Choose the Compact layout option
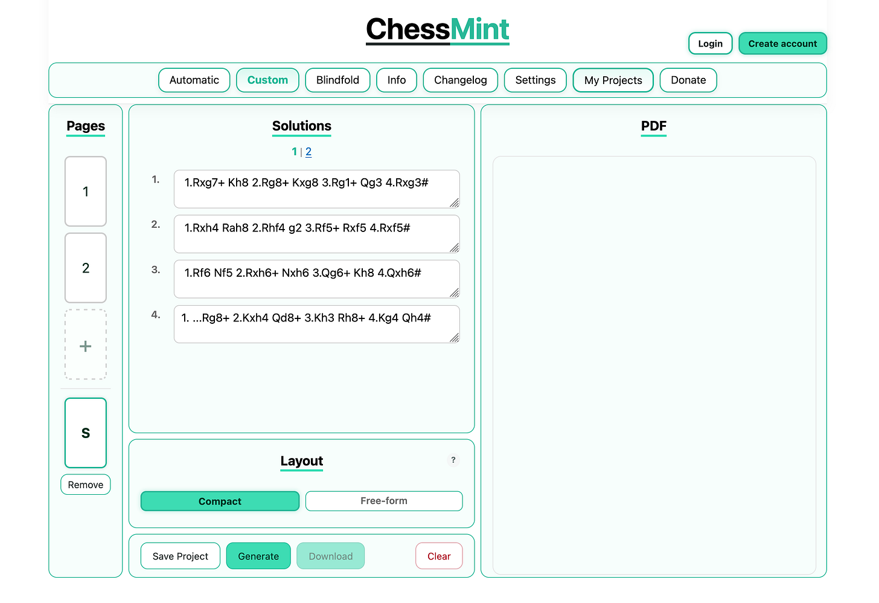 click(x=220, y=501)
